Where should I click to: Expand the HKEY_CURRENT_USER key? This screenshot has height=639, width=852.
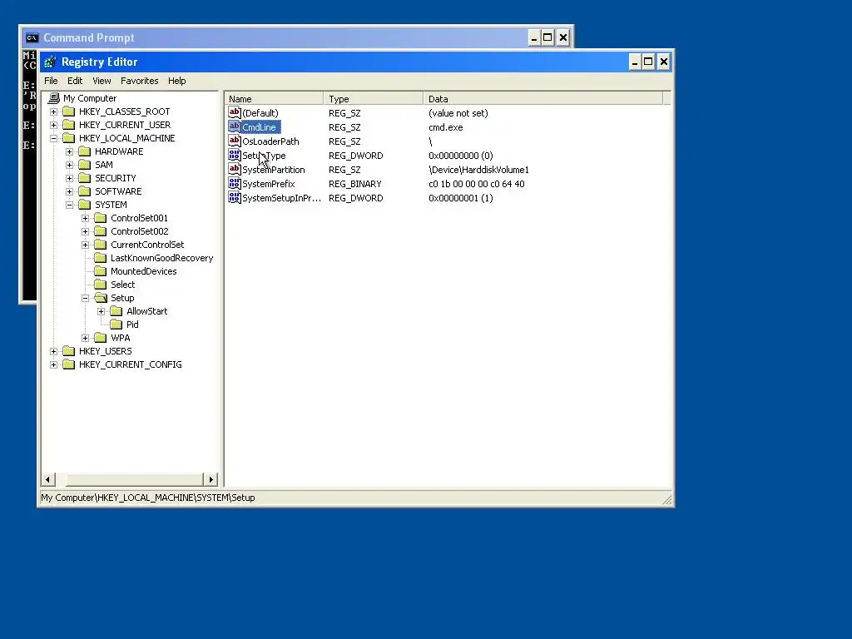(53, 125)
